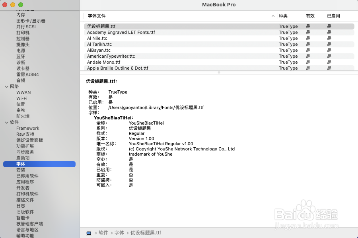358x238 pixels.
Task: Open 音频 in the sidebar
Action: 21,80
